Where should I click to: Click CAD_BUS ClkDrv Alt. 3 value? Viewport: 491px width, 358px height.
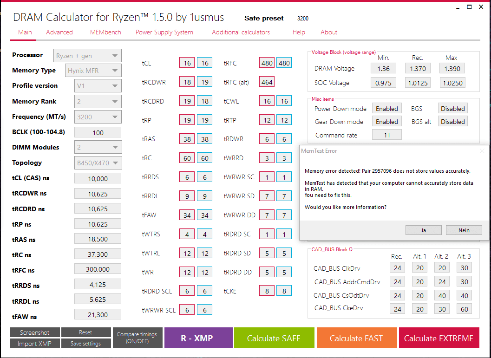point(464,268)
